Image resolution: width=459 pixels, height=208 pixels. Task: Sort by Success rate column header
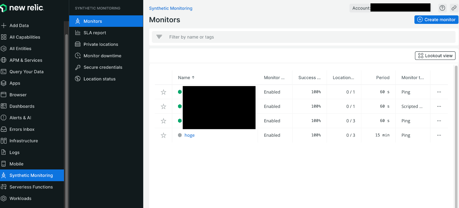tap(309, 78)
